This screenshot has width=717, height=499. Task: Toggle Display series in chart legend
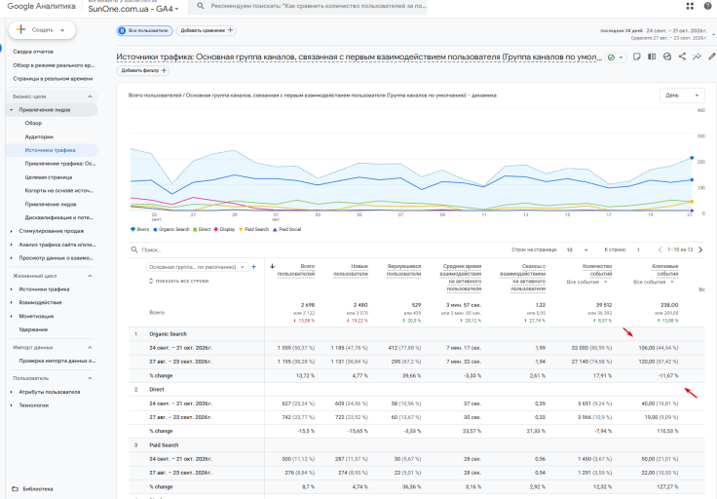[224, 230]
